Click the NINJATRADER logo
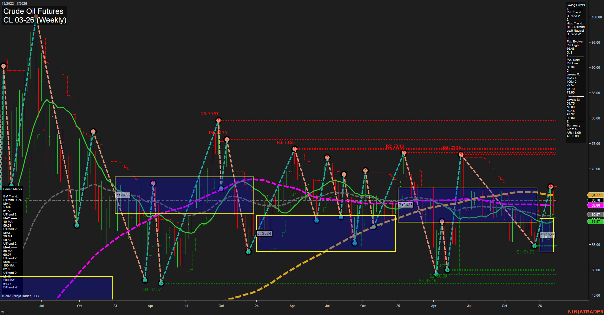The height and width of the screenshot is (315, 604). click(x=585, y=311)
